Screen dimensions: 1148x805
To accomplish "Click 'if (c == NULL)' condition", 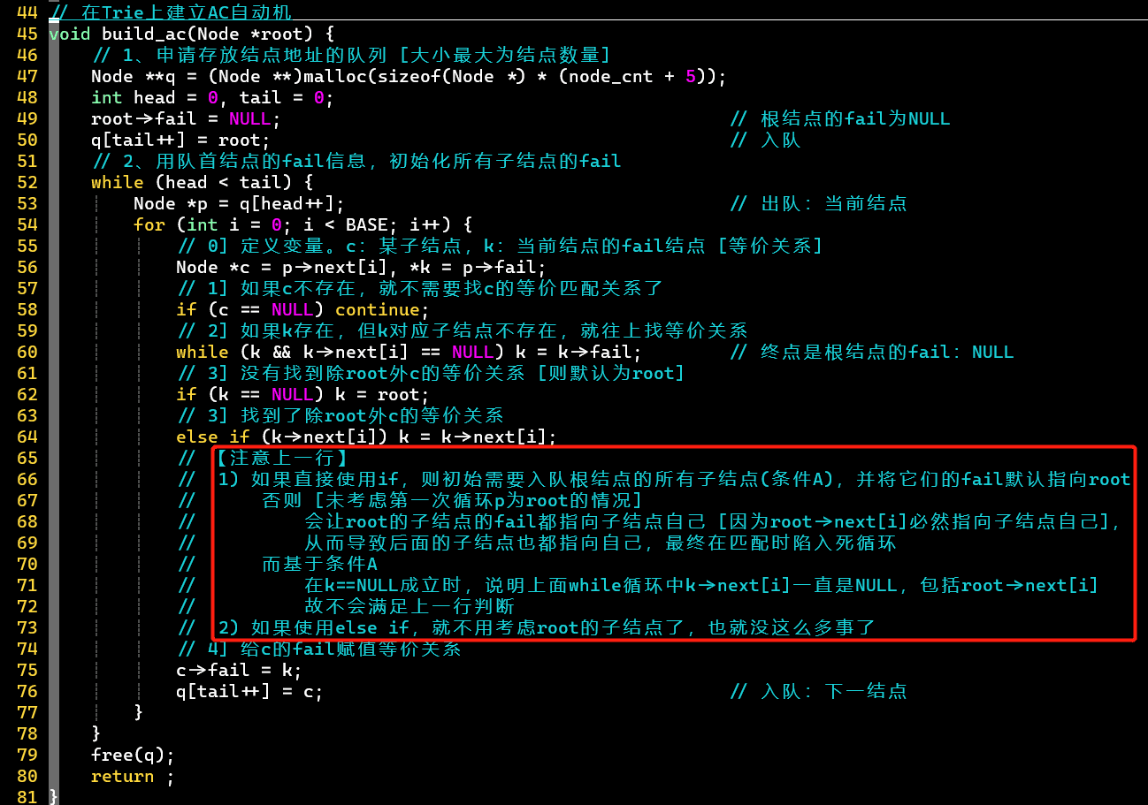I will (x=249, y=309).
